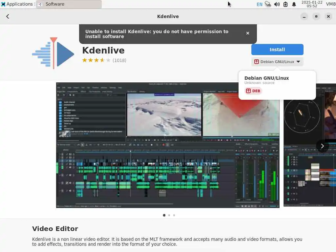Select the first carousel page dot
Image resolution: width=336 pixels, height=252 pixels.
164,215
